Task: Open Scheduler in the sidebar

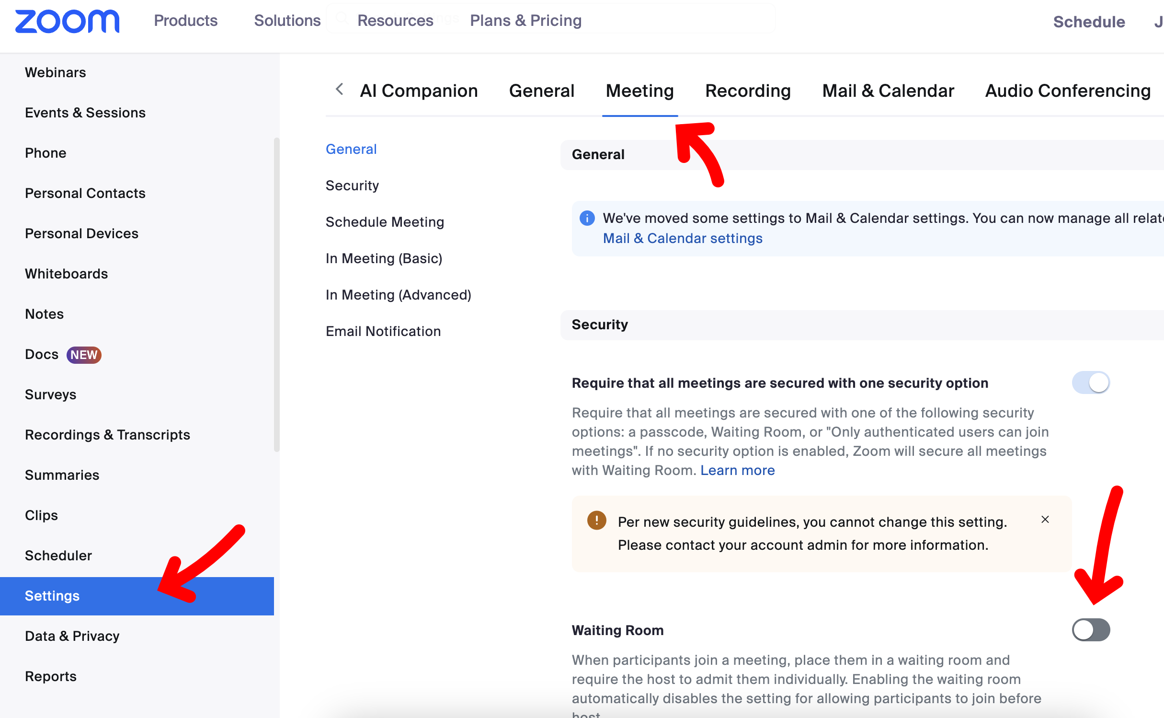Action: pos(58,556)
